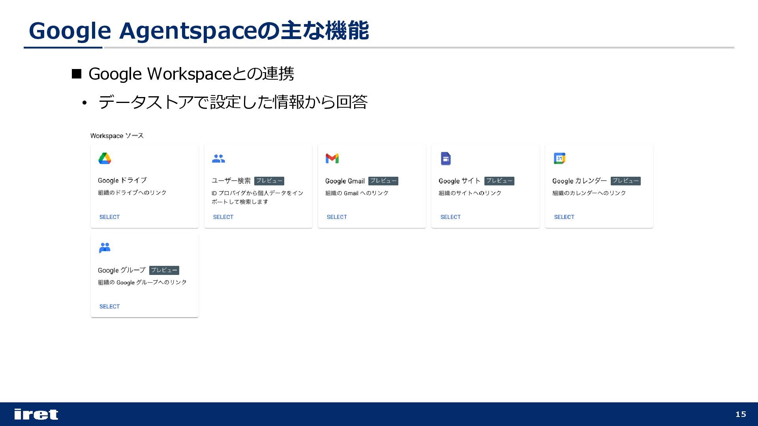Click the プレビュー badge next to Google サイト
The image size is (758, 426).
point(499,181)
